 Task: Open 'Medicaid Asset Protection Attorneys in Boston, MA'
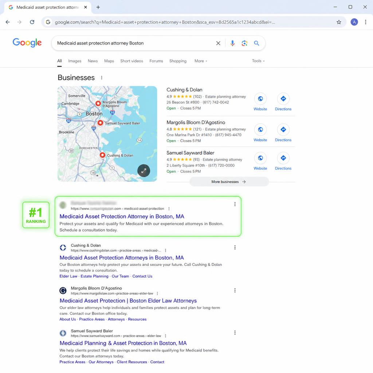122,258
